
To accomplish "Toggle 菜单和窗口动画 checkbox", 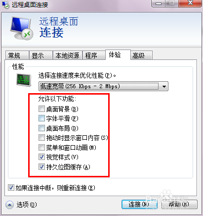I will tap(41, 148).
